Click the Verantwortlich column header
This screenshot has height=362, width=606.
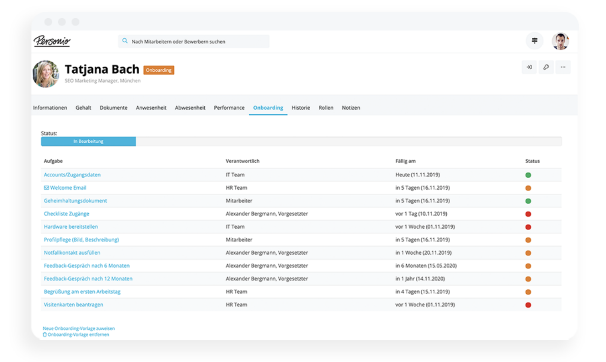[x=243, y=161]
